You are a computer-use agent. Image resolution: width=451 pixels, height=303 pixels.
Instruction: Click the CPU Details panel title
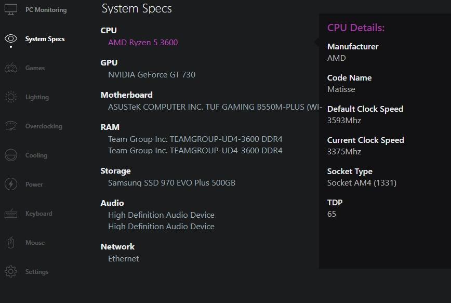click(x=356, y=28)
